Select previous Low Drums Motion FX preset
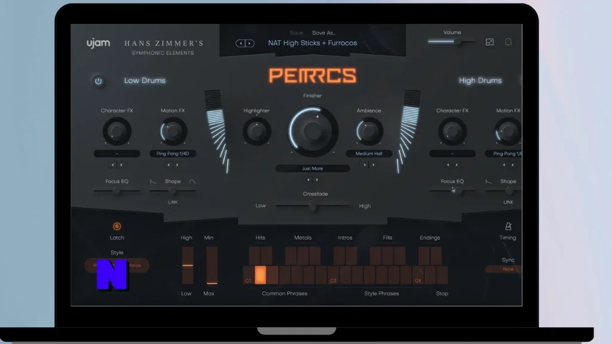This screenshot has height=344, width=612. [168, 165]
